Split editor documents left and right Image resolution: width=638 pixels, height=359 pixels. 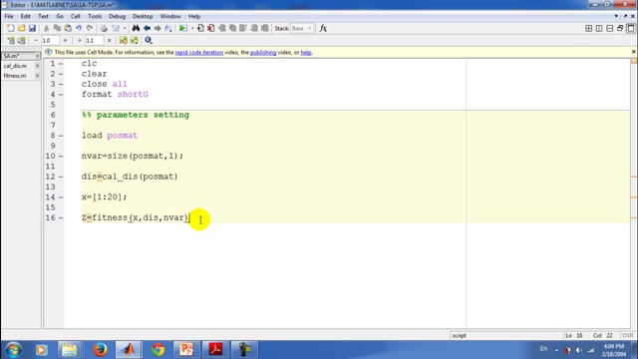point(599,28)
